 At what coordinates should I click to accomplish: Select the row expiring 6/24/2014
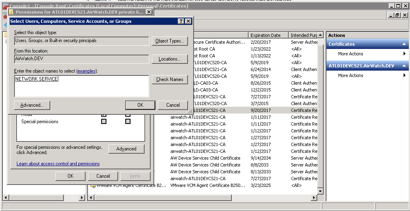point(256,69)
